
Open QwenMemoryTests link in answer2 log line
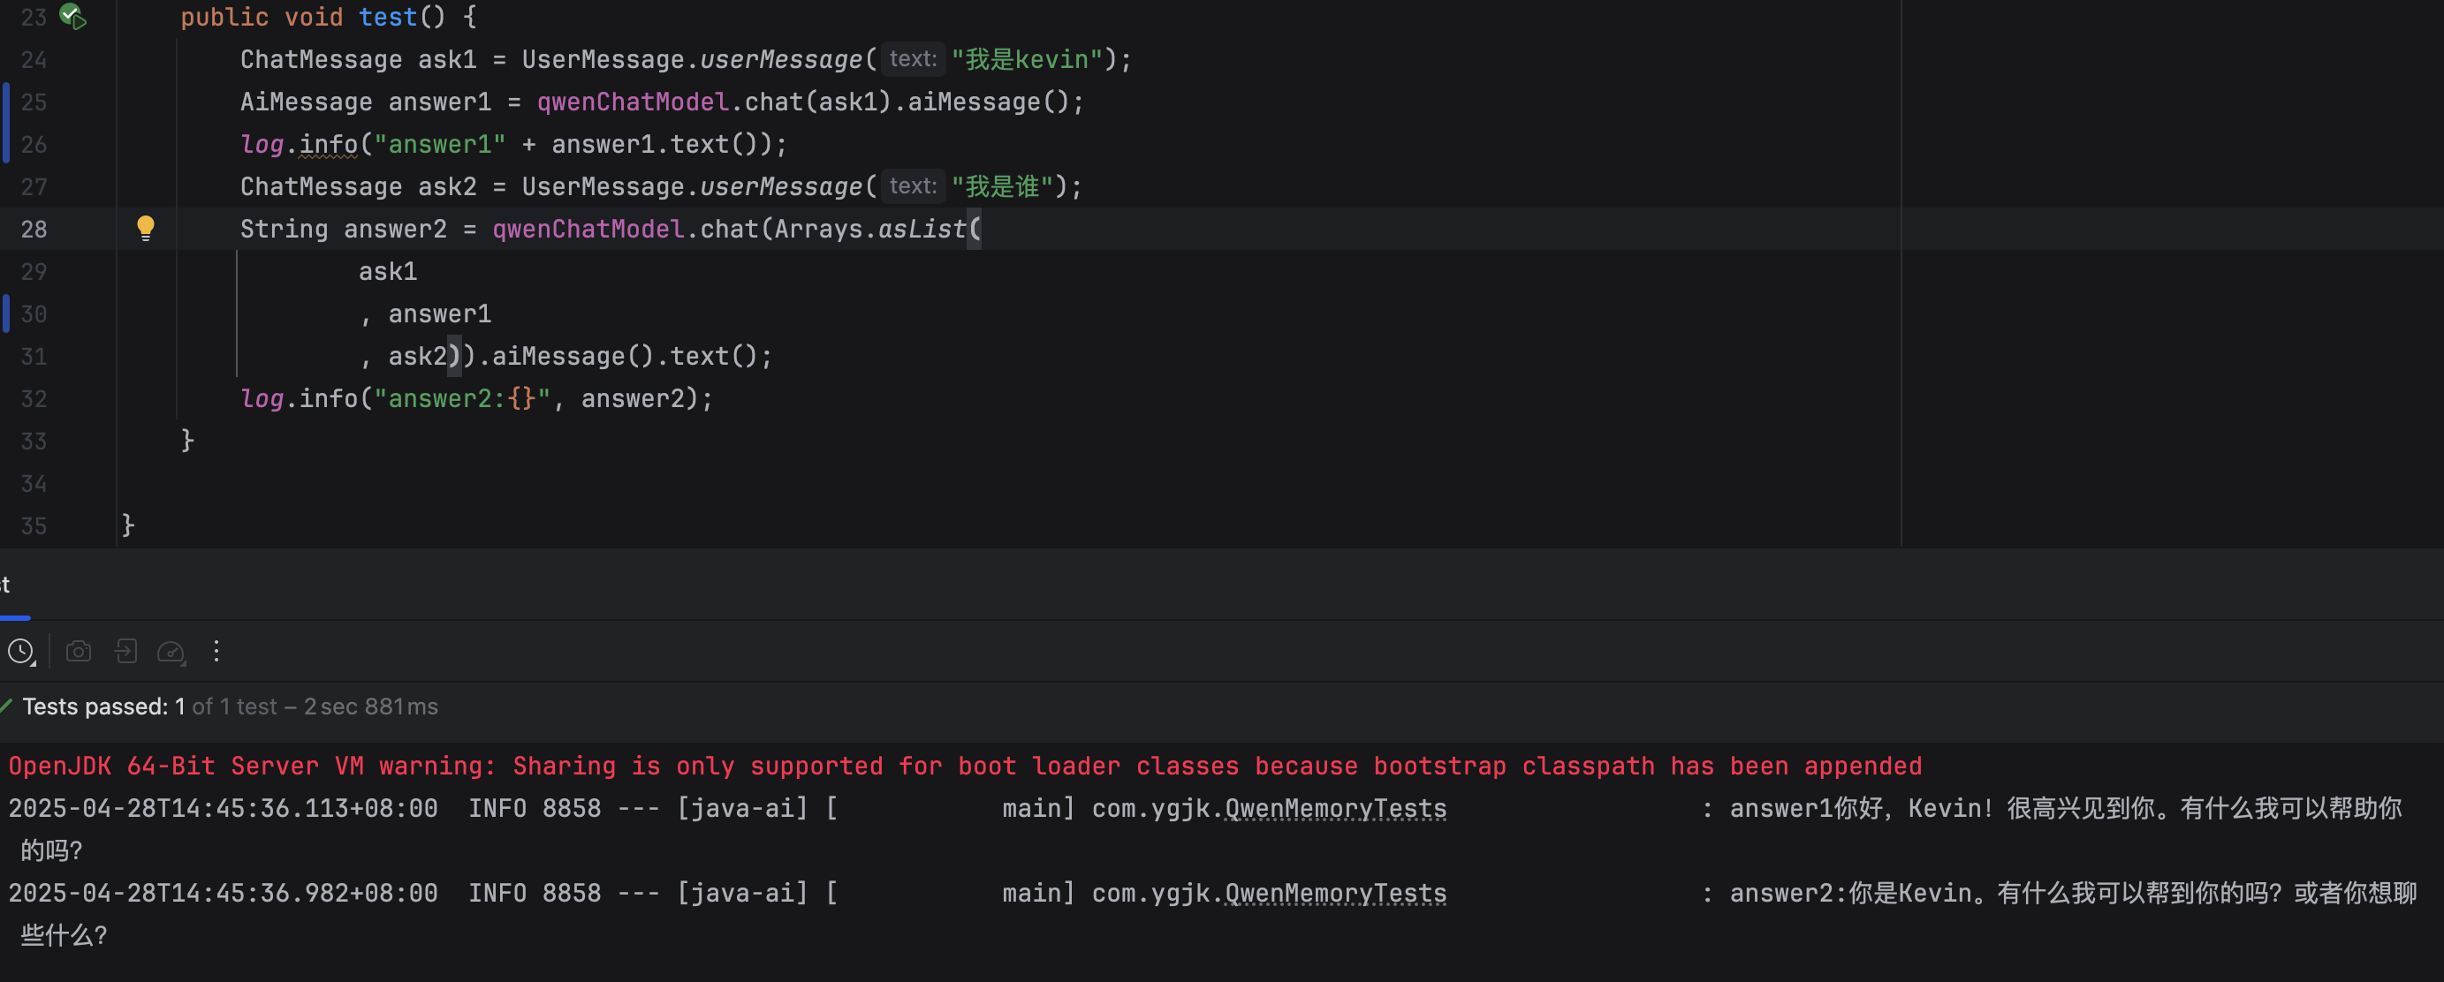coord(1335,893)
